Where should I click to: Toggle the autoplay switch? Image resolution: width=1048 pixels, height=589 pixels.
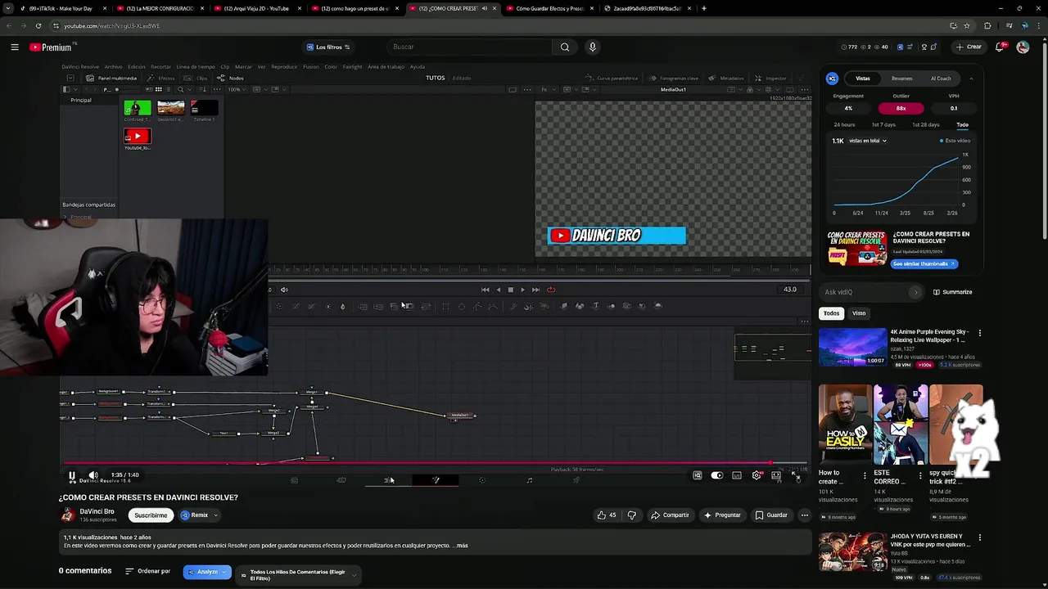coord(717,475)
